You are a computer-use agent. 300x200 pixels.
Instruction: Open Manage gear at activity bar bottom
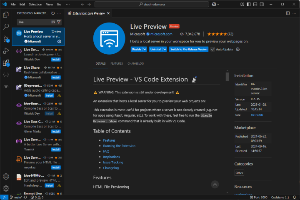pyautogui.click(x=6, y=188)
